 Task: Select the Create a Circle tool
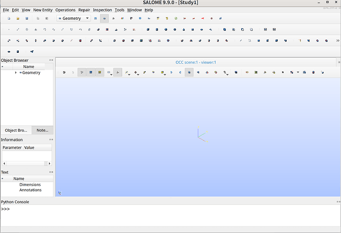pyautogui.click(x=27, y=30)
